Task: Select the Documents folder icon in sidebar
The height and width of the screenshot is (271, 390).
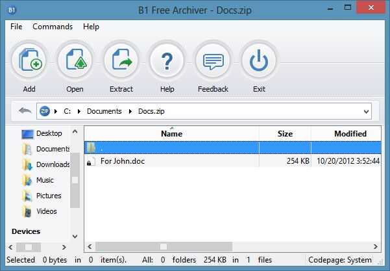Action: tap(27, 149)
